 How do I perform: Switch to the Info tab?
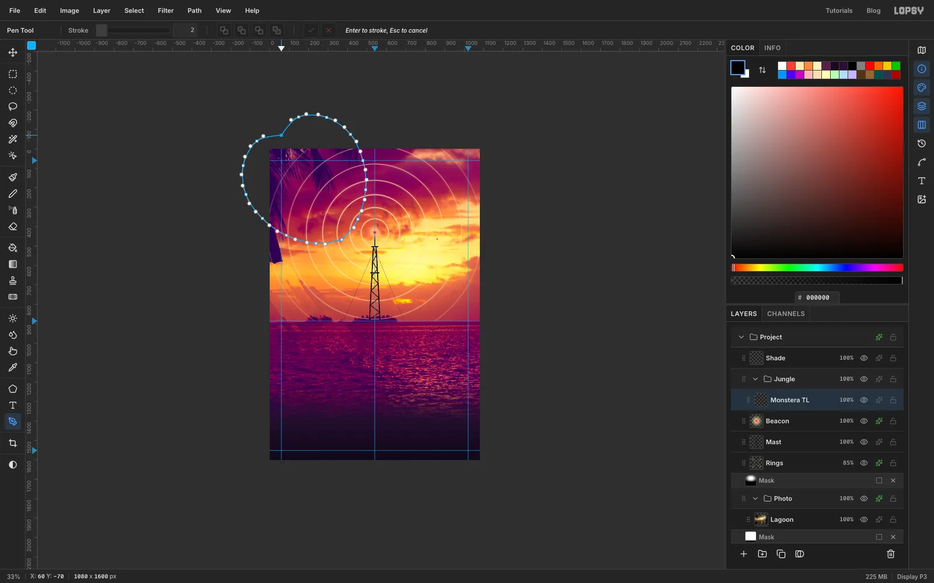pos(772,48)
